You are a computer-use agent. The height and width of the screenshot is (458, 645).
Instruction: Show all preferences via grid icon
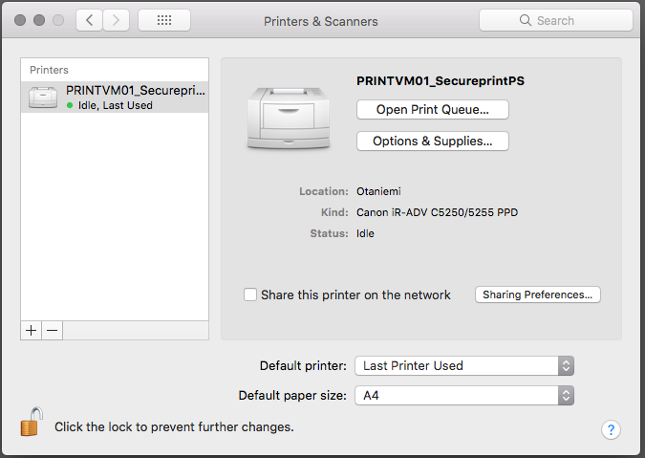(163, 20)
